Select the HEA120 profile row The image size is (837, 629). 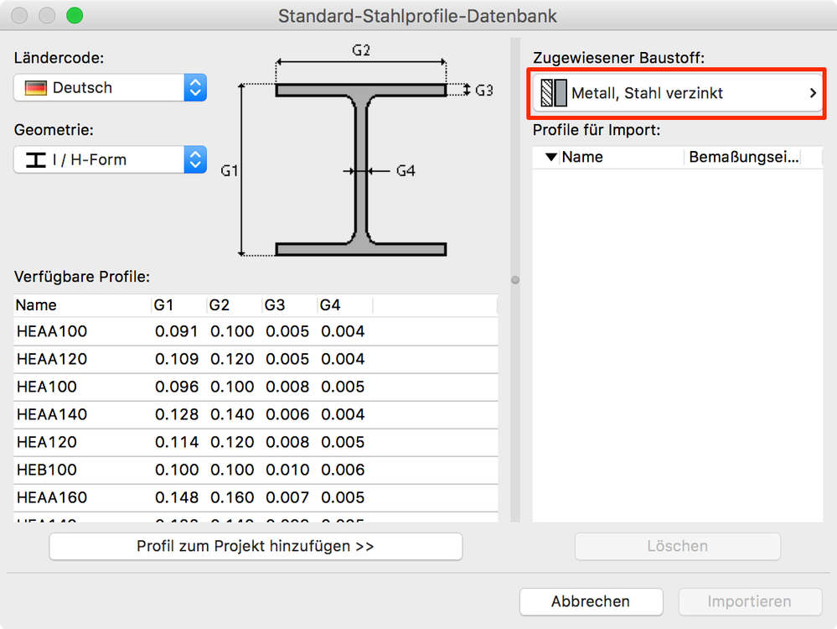256,443
